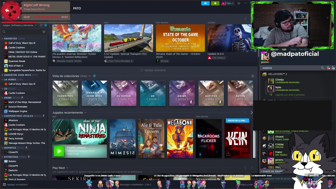This screenshot has width=336, height=189.
Task: Open the 1MARATON JOHN WICK collection tile
Action: [x=94, y=93]
